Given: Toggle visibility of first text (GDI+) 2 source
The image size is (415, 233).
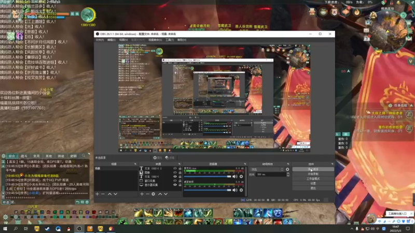Looking at the screenshot, I should 175,168.
